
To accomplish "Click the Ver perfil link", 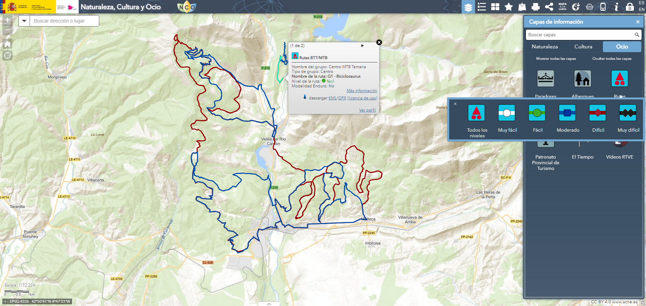I will coord(367,110).
